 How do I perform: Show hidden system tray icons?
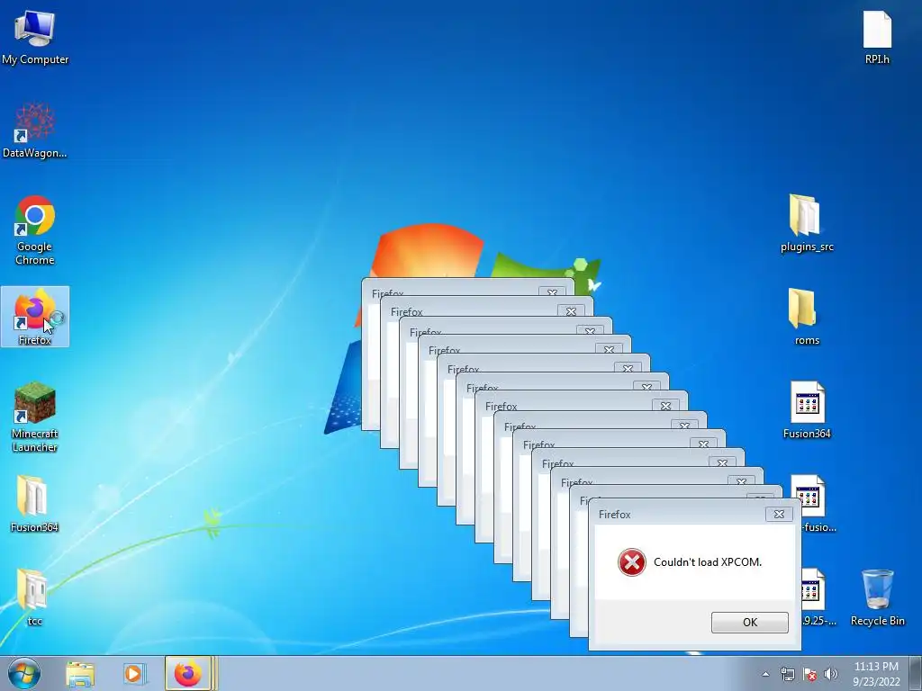tap(765, 674)
